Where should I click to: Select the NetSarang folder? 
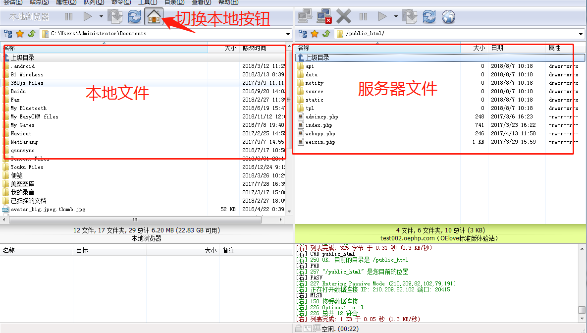coord(24,142)
